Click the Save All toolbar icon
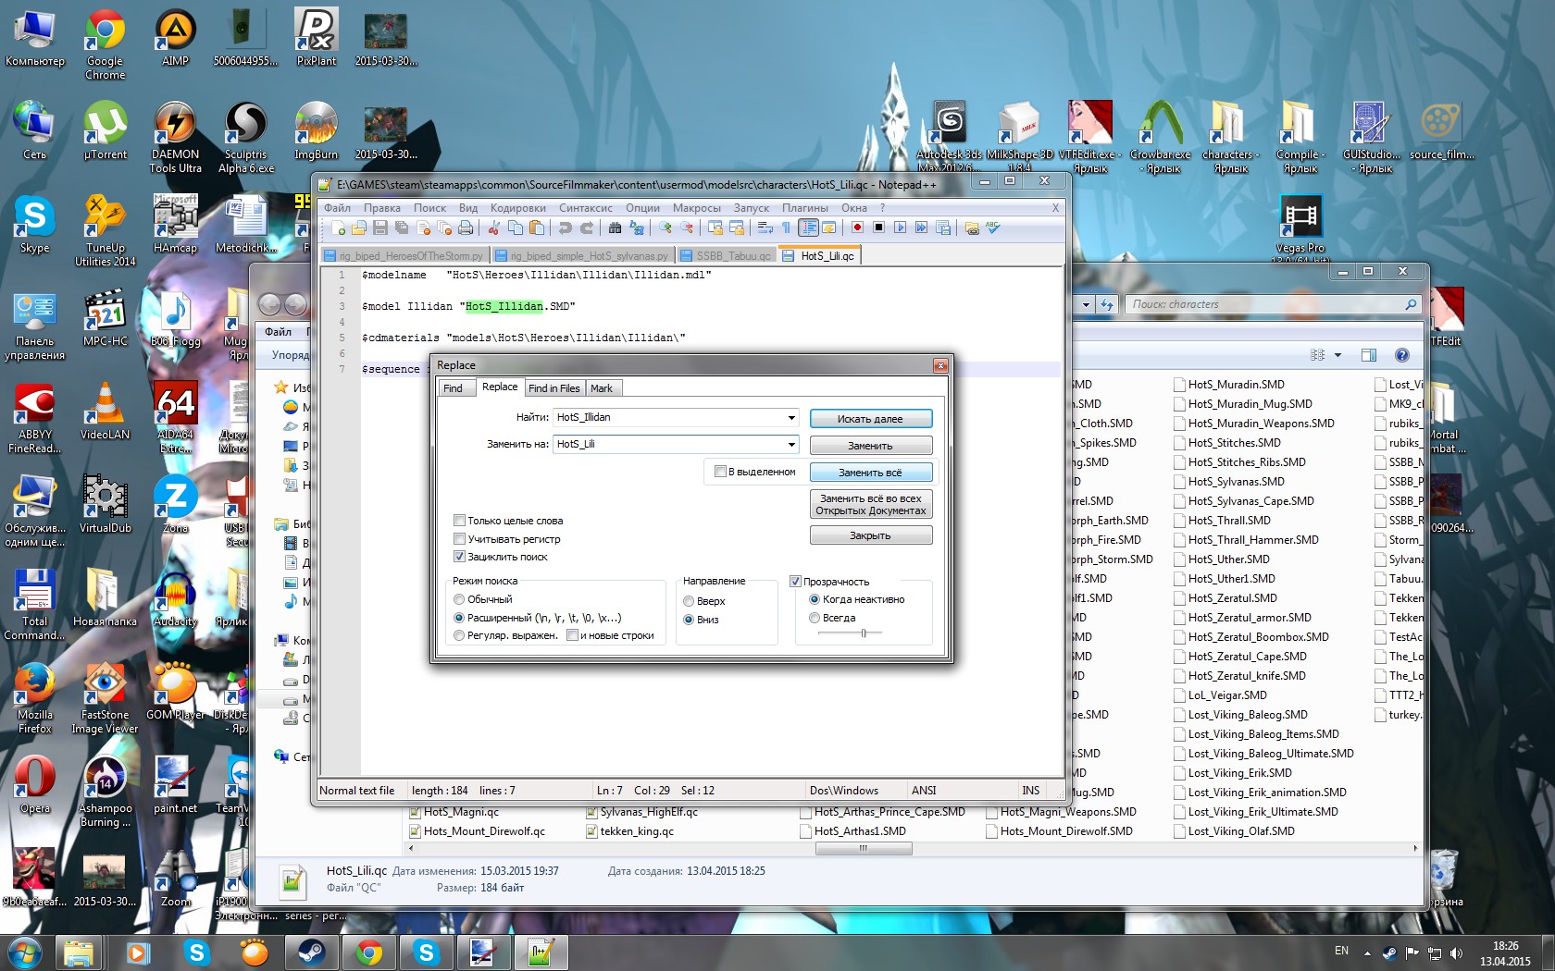 point(402,227)
